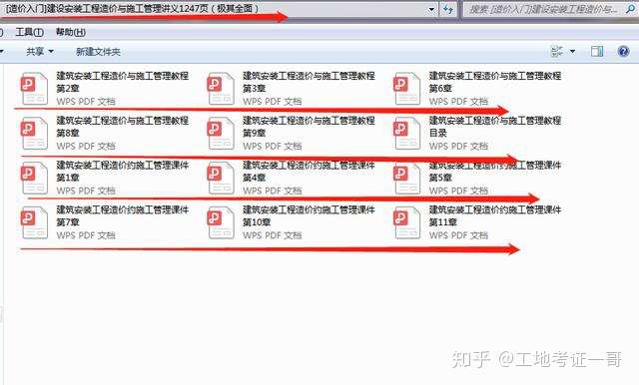The image size is (639, 385).
Task: Open PDF icon for 课件 第11章
Action: click(x=406, y=222)
